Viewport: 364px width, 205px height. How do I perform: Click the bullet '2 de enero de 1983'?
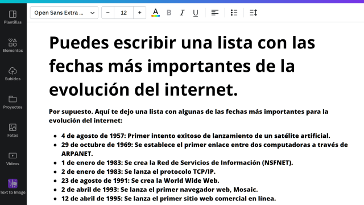(138, 172)
